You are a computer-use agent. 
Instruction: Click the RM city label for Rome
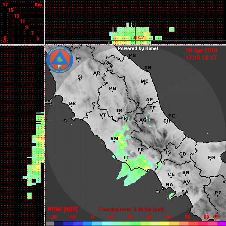[114, 138]
